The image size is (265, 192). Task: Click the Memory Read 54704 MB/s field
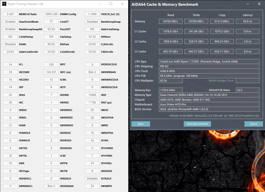pyautogui.click(x=170, y=21)
